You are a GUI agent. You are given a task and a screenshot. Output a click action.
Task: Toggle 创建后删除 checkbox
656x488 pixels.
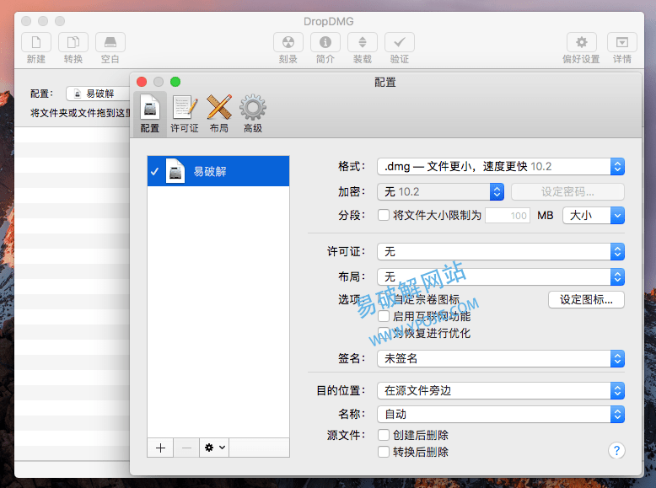tap(384, 435)
